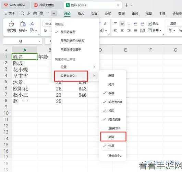Switch to the 数据 ribbon tab

122,14
